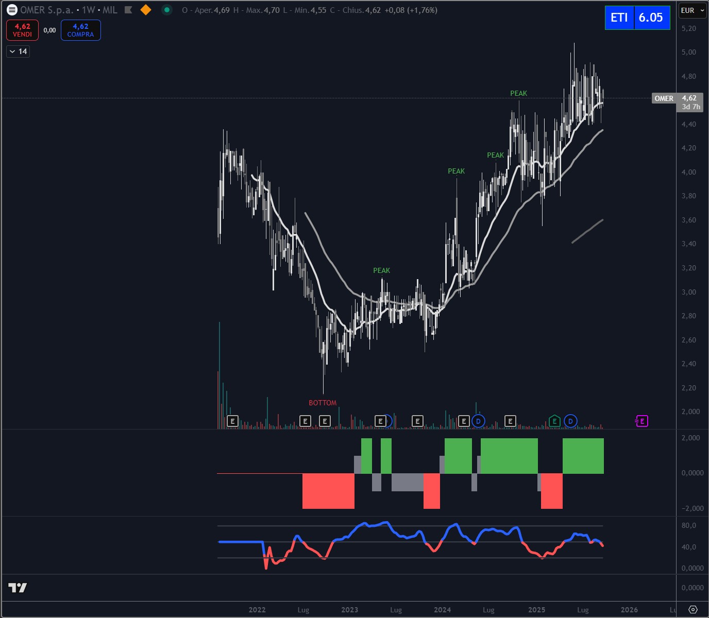Click the first earnings E marker
709x618 pixels.
(x=232, y=421)
